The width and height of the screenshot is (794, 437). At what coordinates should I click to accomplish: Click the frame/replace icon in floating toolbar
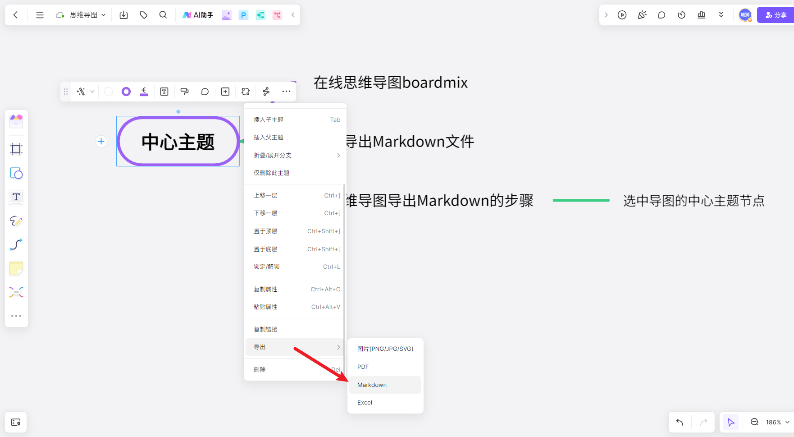pyautogui.click(x=246, y=92)
